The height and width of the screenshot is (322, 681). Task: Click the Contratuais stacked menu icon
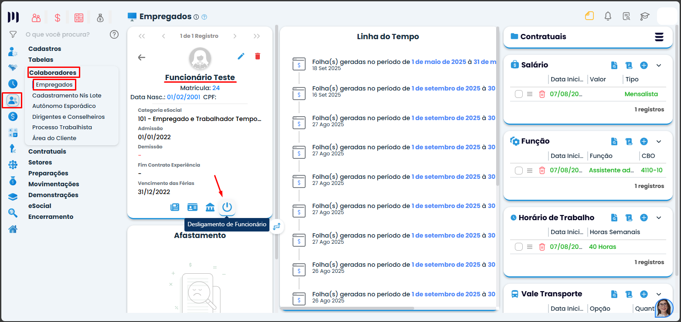[659, 37]
